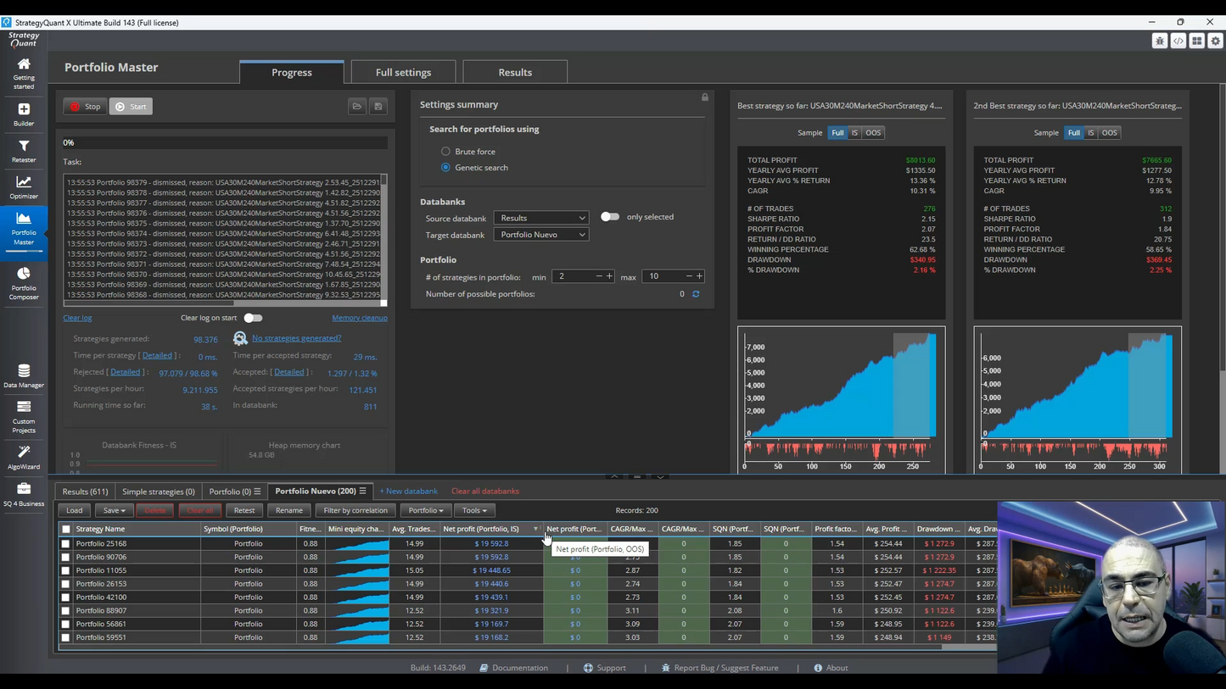Open AlgoWizard in sidebar
Screen dimensions: 1226x689
coord(24,457)
